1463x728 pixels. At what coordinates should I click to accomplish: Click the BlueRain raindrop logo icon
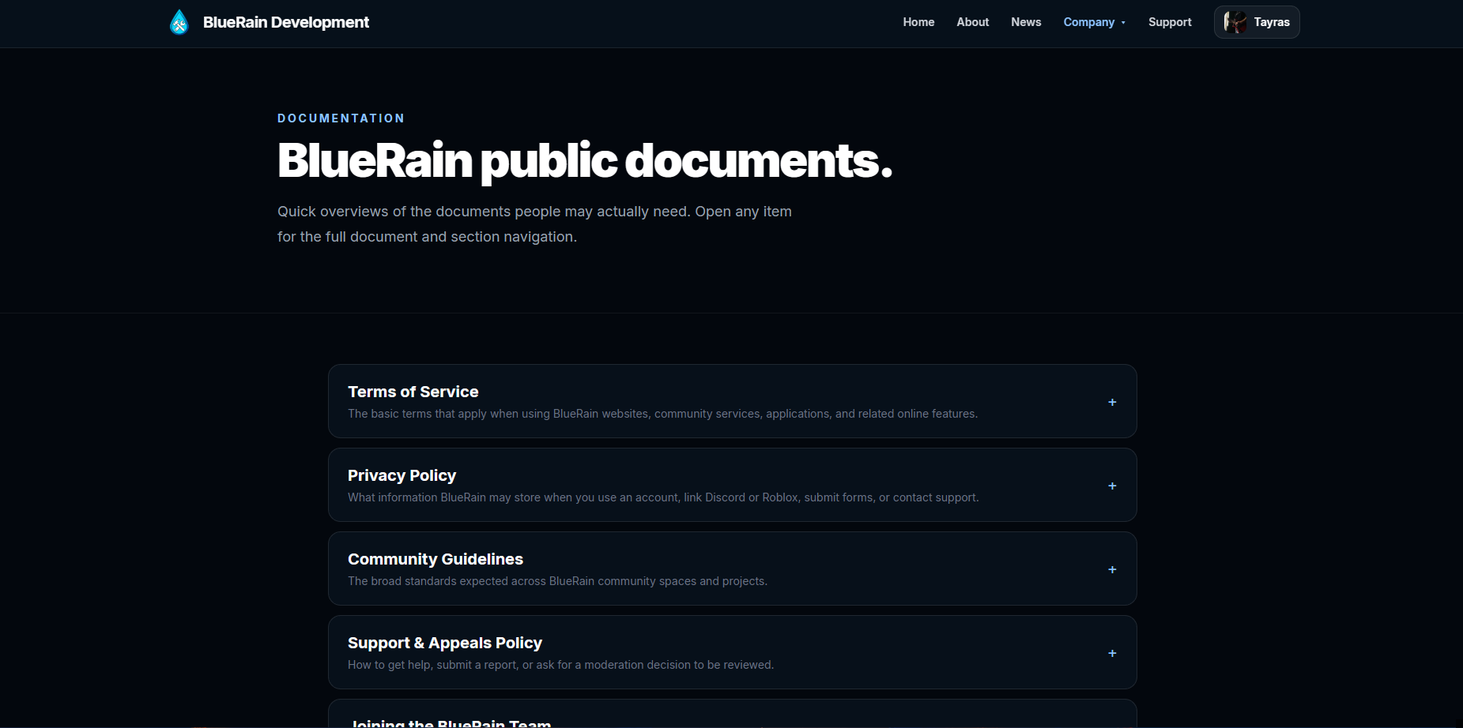[x=179, y=22]
